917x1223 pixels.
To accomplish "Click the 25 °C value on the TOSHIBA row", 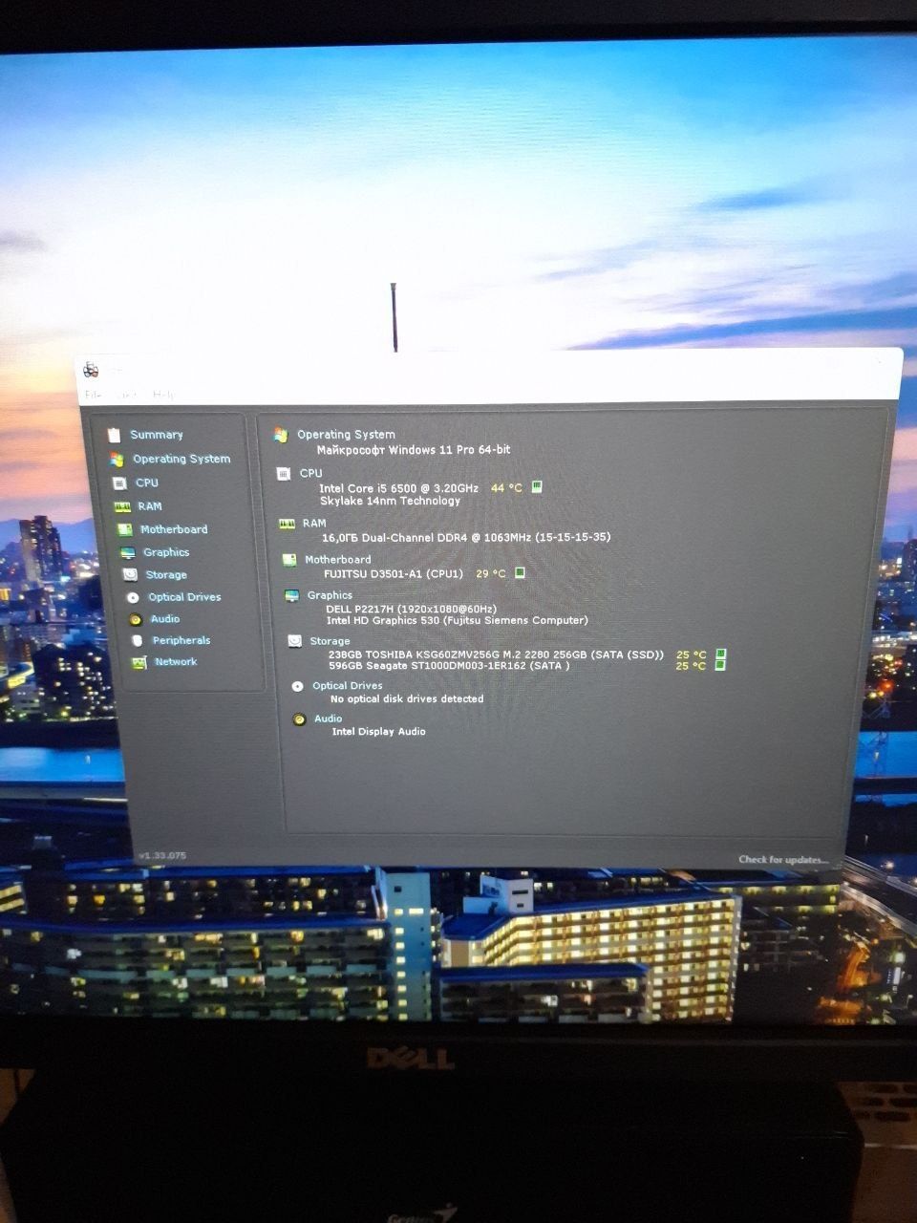I will 692,654.
